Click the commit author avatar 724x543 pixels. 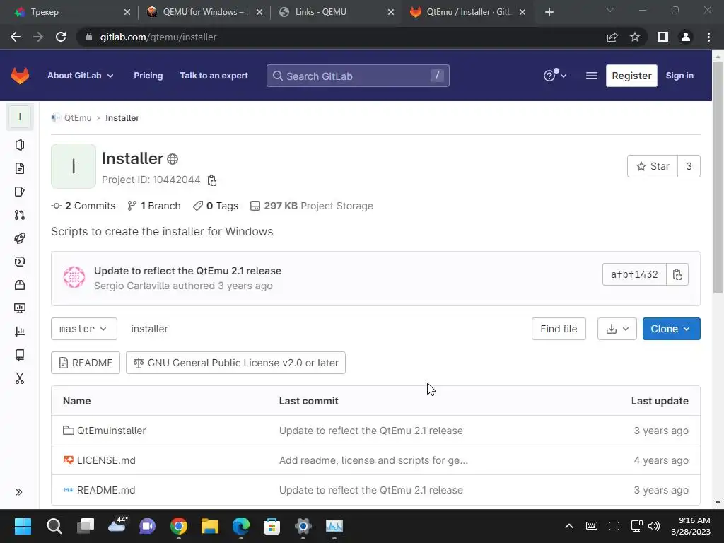(74, 277)
